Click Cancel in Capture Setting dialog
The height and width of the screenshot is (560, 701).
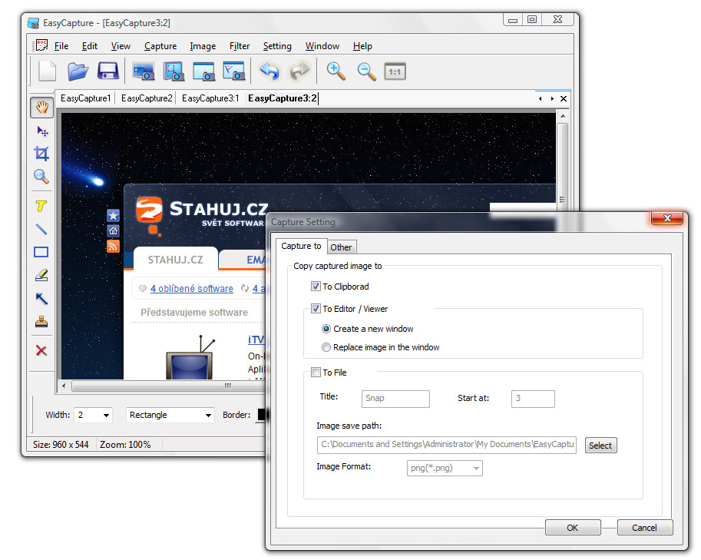click(645, 527)
